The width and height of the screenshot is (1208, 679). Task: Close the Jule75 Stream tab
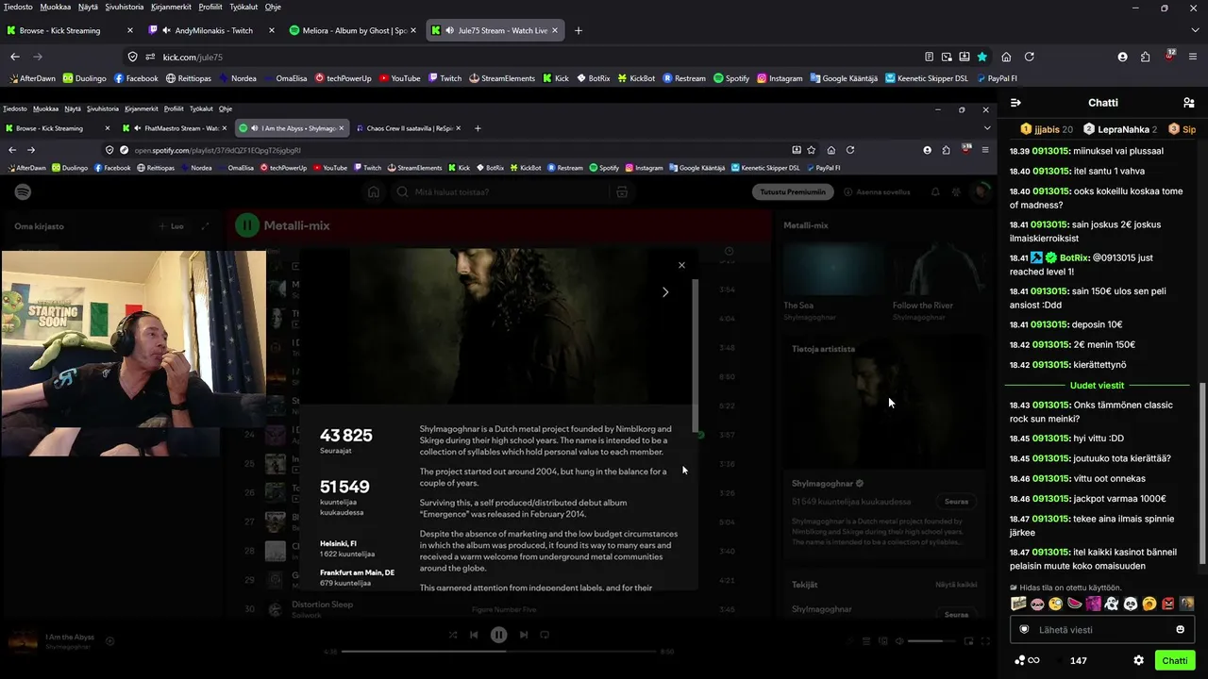(555, 30)
